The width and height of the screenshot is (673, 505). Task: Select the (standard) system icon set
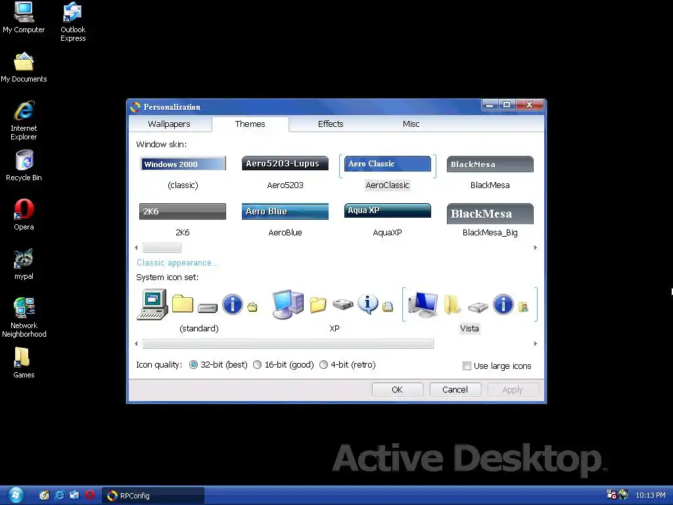198,310
